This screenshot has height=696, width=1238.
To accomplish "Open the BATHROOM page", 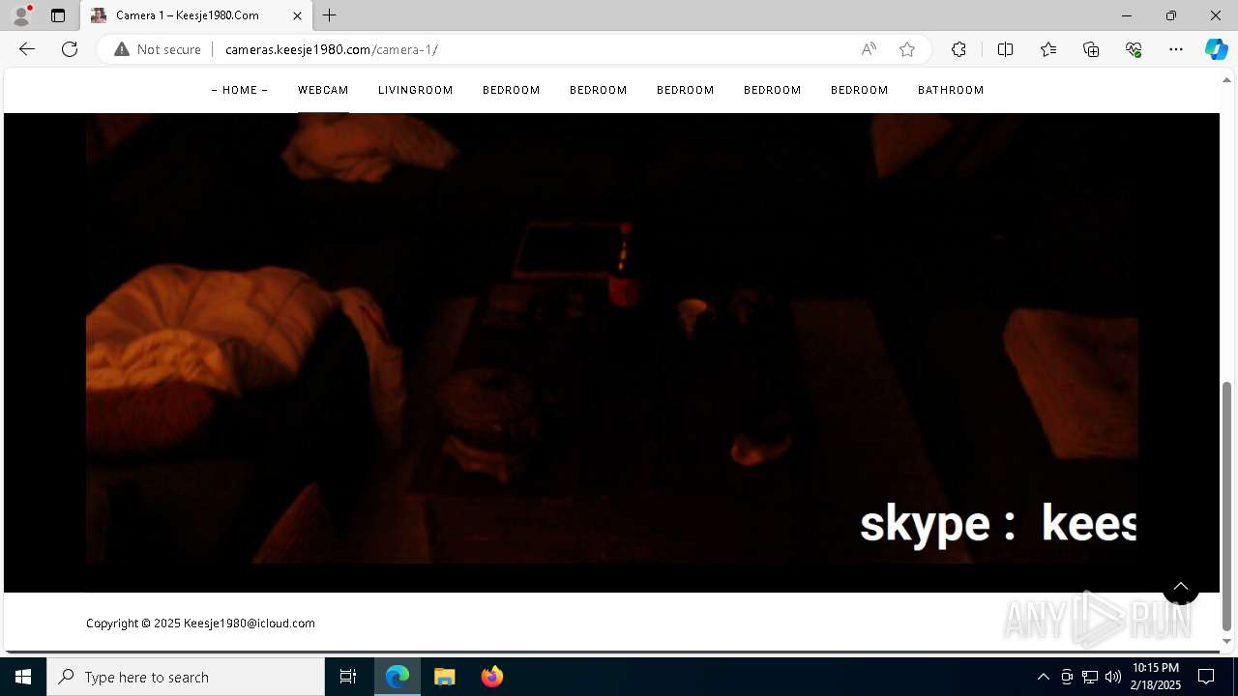I will (951, 90).
